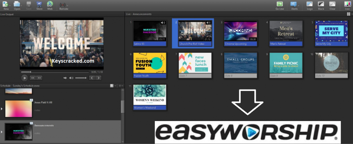Click the Open folder icon
The height and width of the screenshot is (144, 353).
pos(17,4)
